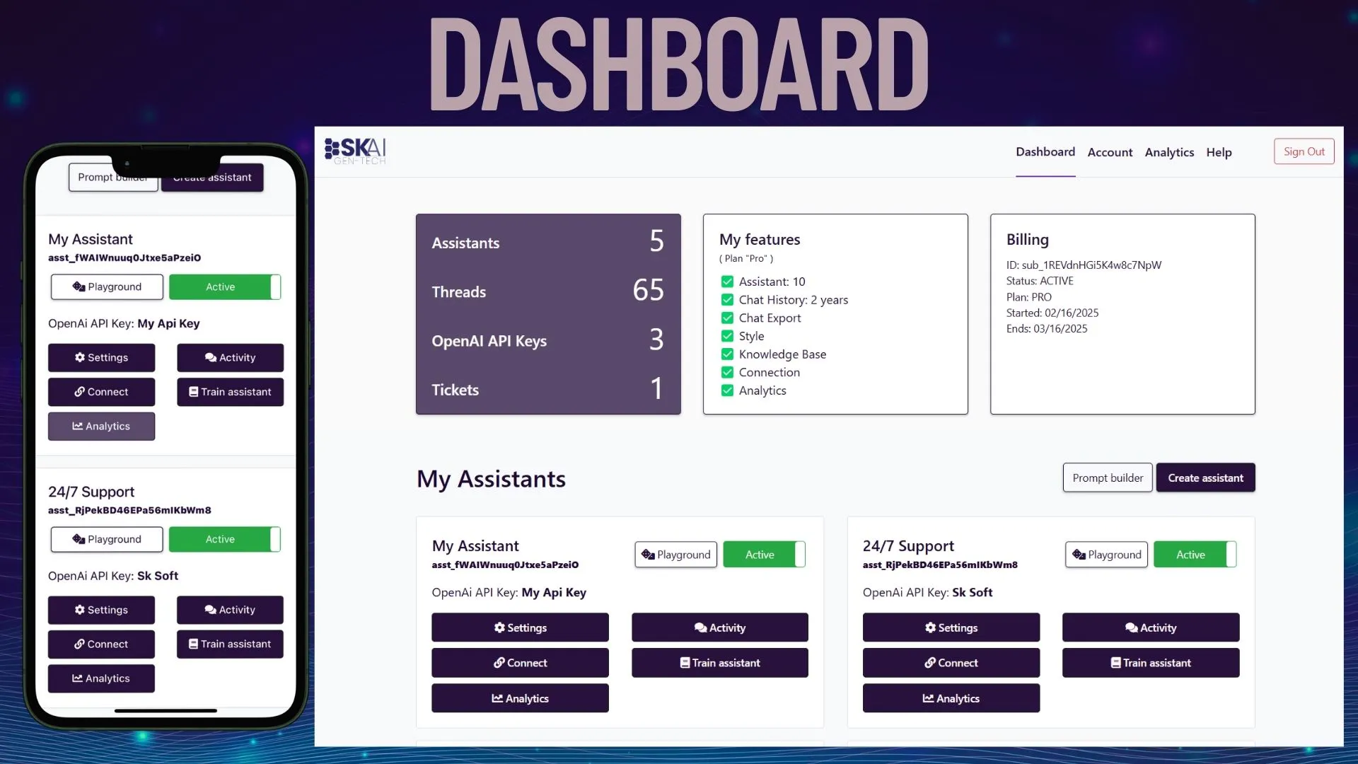Toggle Active switch for 24/7 Support on desktop
Viewport: 1358px width, 764px height.
pyautogui.click(x=1195, y=555)
